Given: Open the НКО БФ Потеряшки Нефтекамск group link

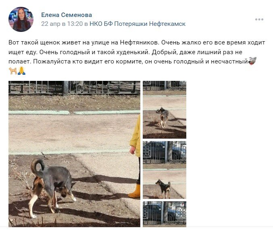Looking at the screenshot, I should click(138, 24).
